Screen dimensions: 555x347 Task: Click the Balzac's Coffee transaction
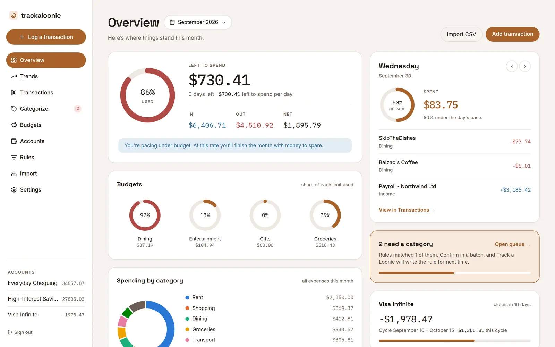(x=455, y=166)
